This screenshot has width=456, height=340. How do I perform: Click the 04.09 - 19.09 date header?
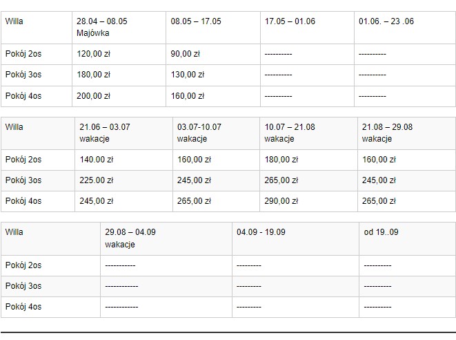(x=261, y=232)
